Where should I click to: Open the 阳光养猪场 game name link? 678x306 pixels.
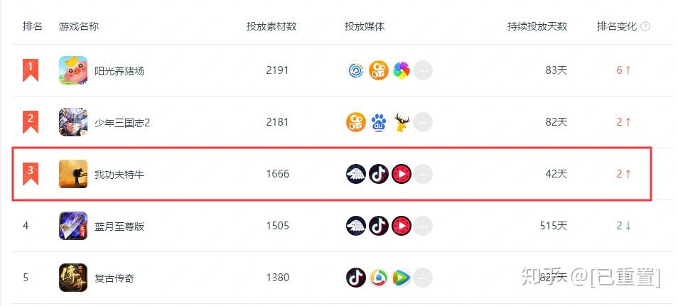tap(119, 70)
